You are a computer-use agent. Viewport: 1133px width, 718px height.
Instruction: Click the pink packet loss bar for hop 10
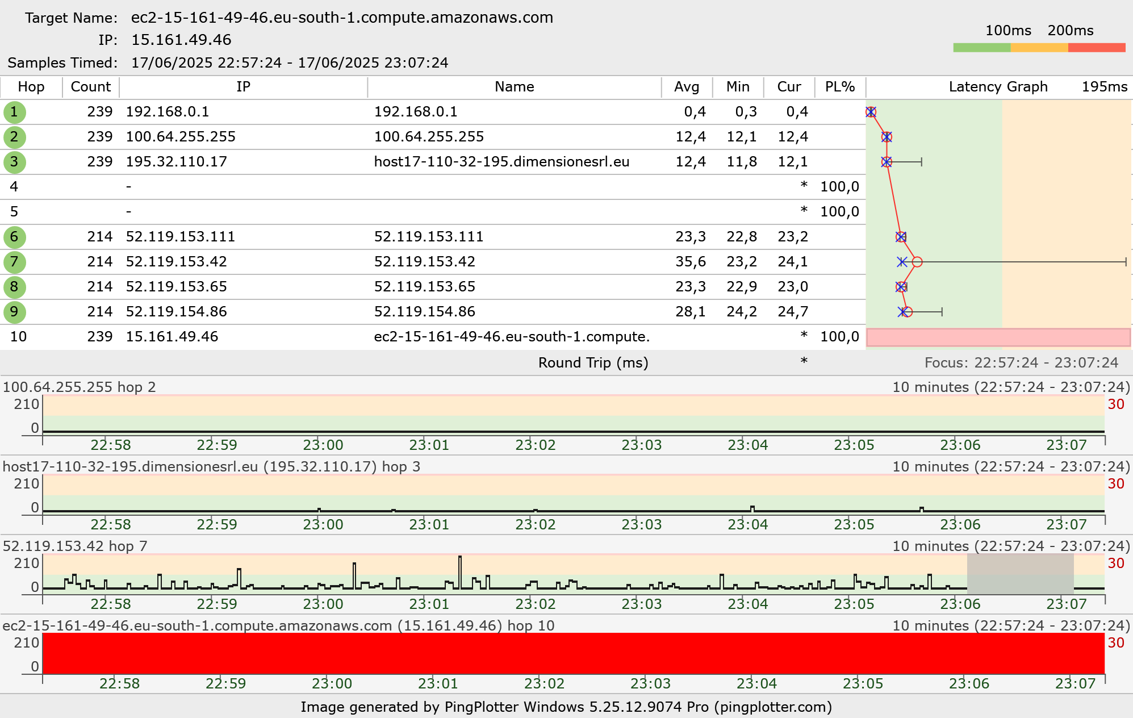[998, 337]
